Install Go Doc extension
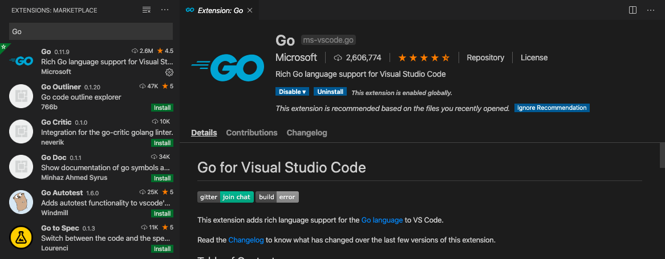 click(162, 178)
